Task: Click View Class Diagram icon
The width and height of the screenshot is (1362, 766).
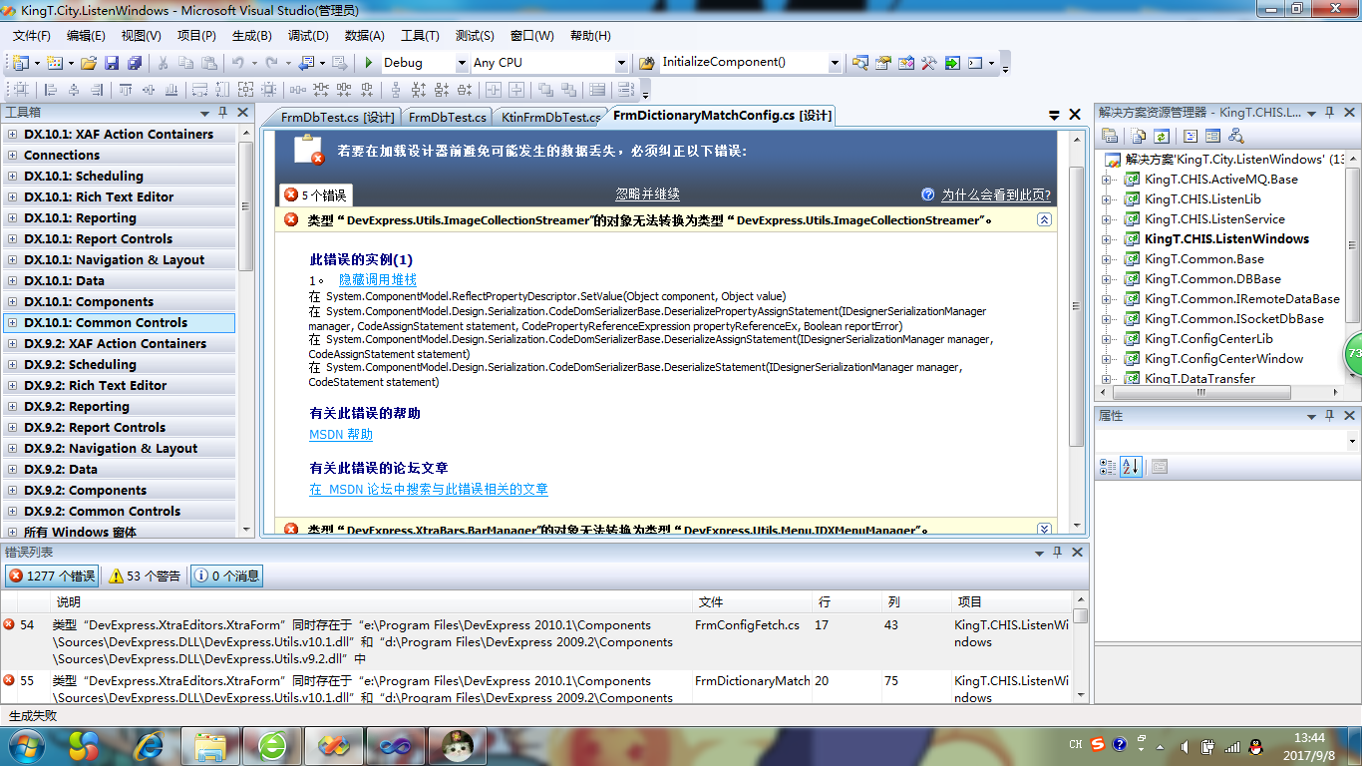Action: [1236, 136]
